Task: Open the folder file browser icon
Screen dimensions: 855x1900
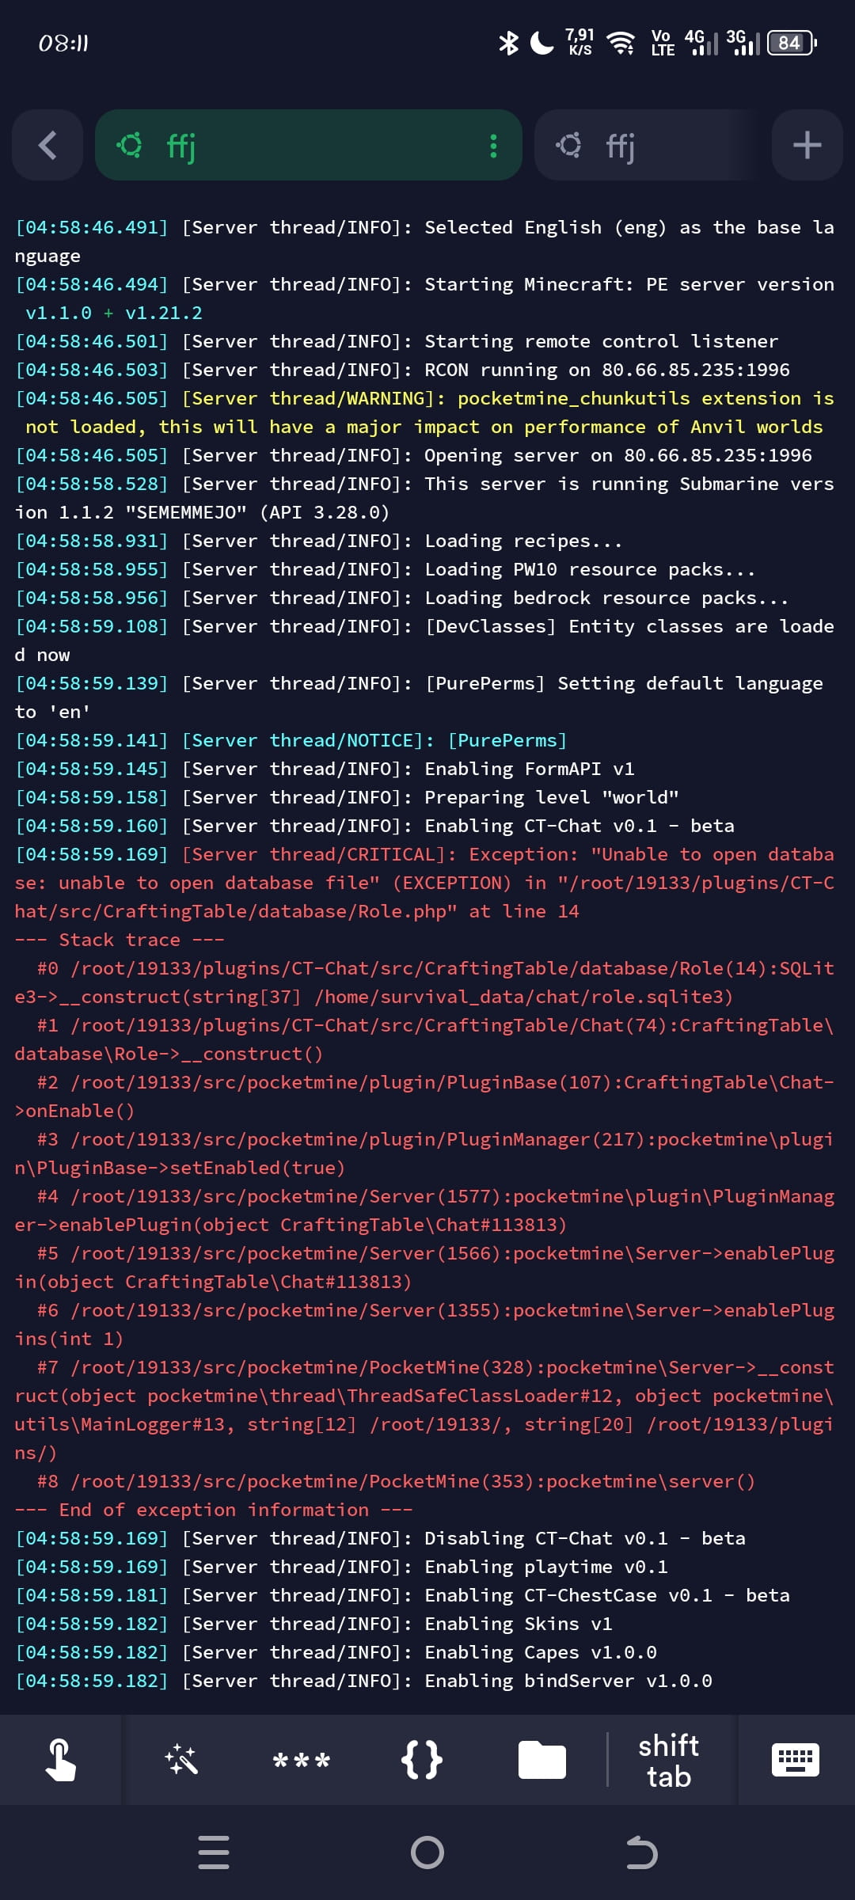Action: [x=541, y=1760]
